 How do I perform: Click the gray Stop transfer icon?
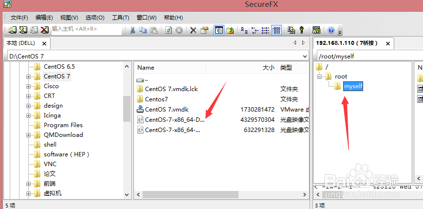pos(179,30)
